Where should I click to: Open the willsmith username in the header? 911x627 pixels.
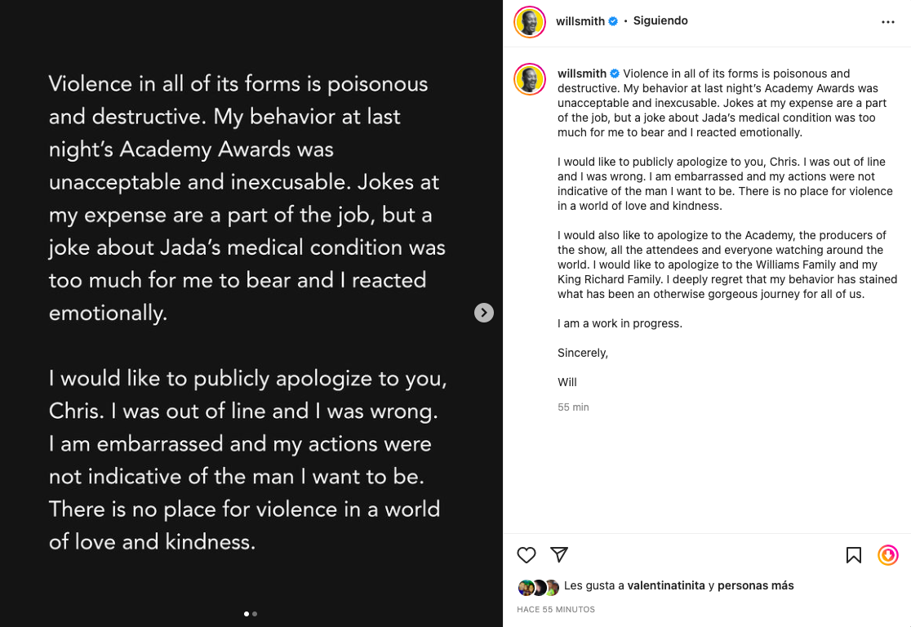point(580,21)
